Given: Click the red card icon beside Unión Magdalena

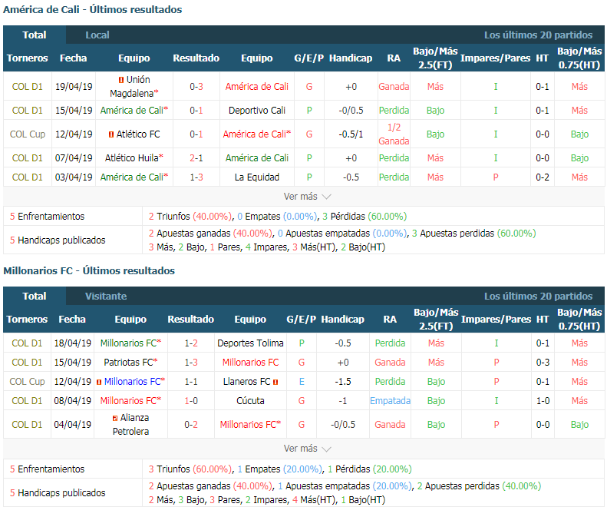Looking at the screenshot, I should 121,80.
